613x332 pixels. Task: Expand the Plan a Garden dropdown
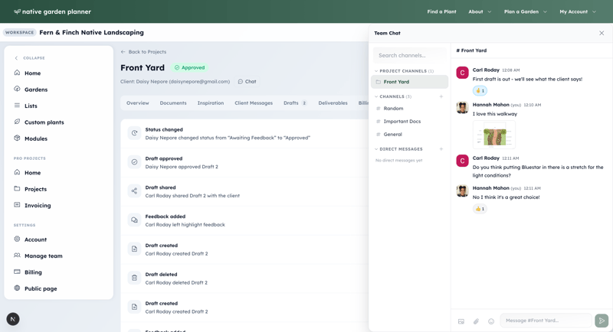point(525,11)
